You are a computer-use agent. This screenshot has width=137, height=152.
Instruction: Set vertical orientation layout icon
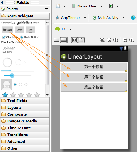63,40
